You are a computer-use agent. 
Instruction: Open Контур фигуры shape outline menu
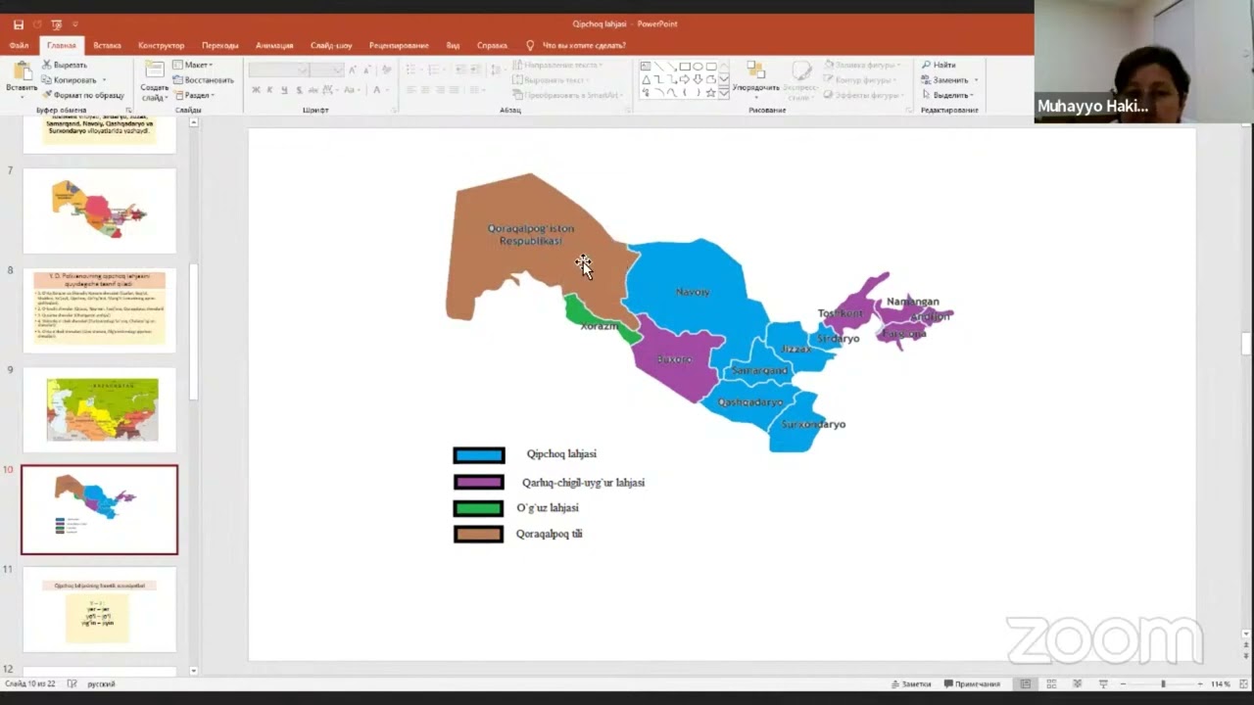click(x=862, y=80)
